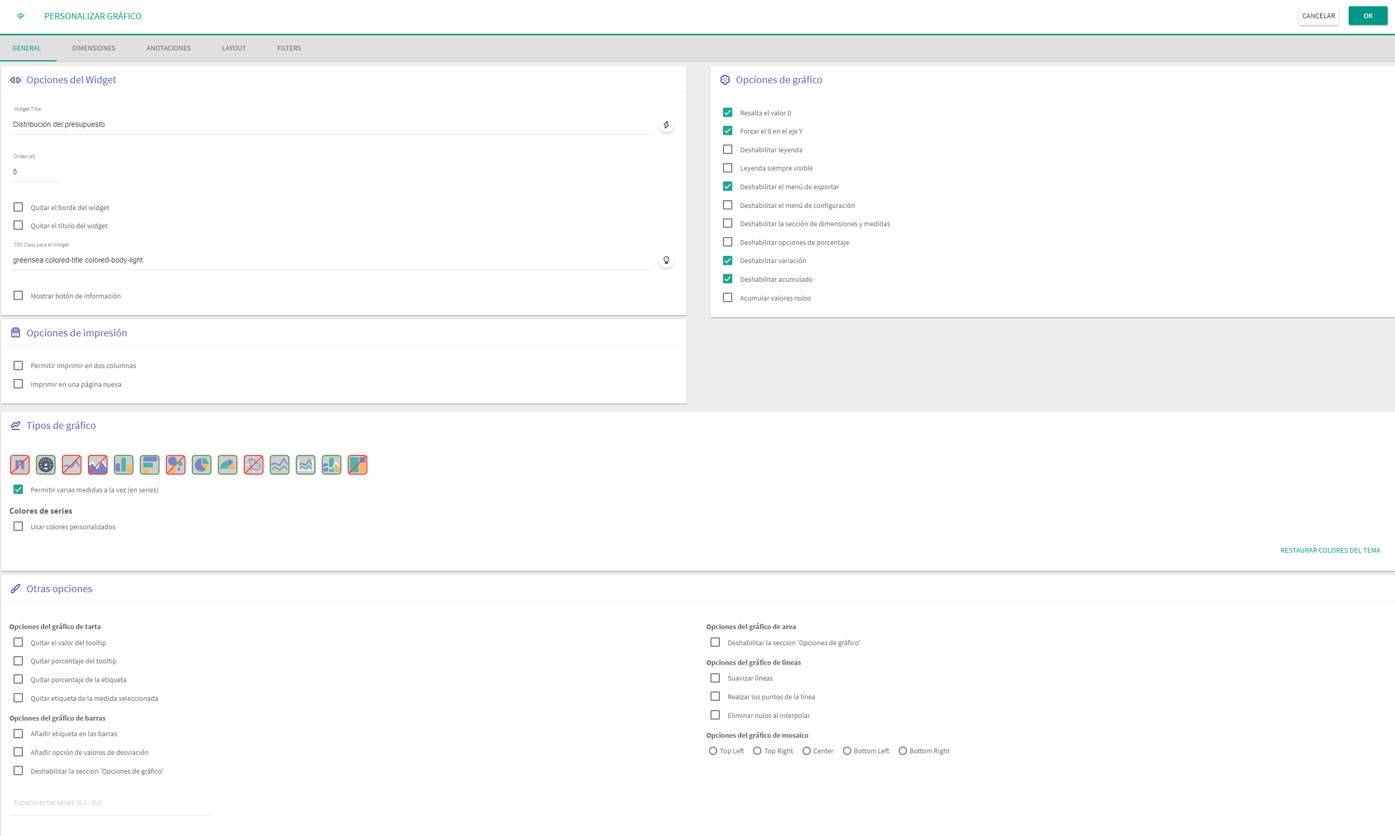Enable the bubble chart type icon
Screen dimensions: 1395x836
point(176,465)
